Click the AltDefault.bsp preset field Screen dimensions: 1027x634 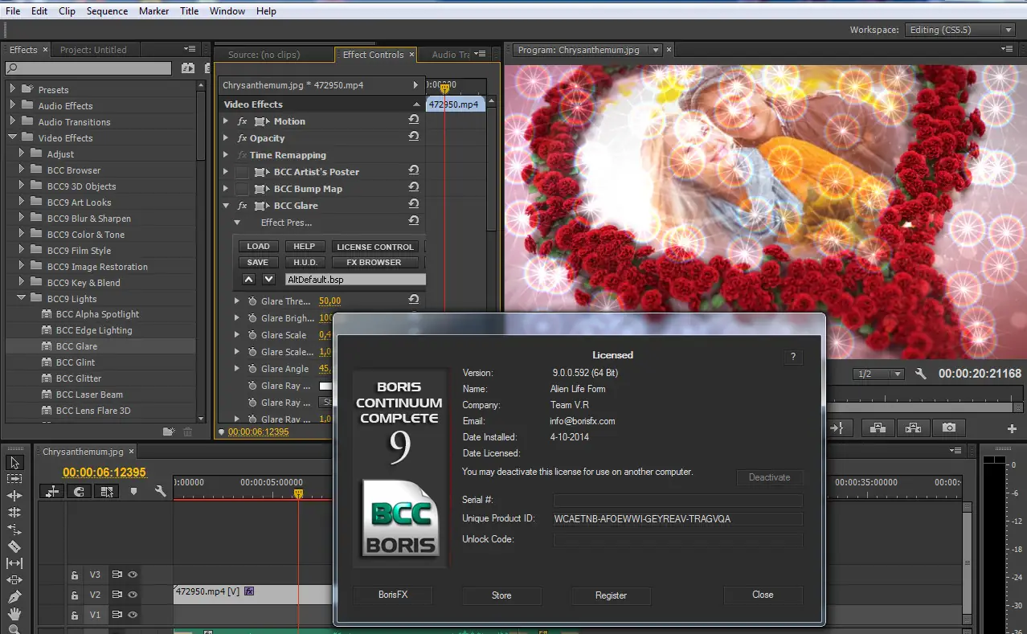point(355,280)
